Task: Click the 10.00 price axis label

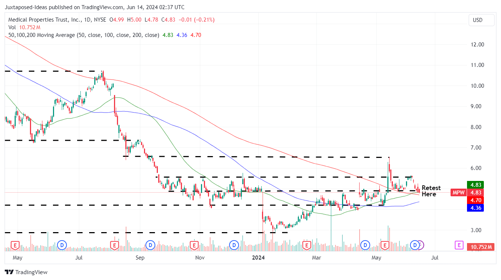Action: click(x=477, y=86)
